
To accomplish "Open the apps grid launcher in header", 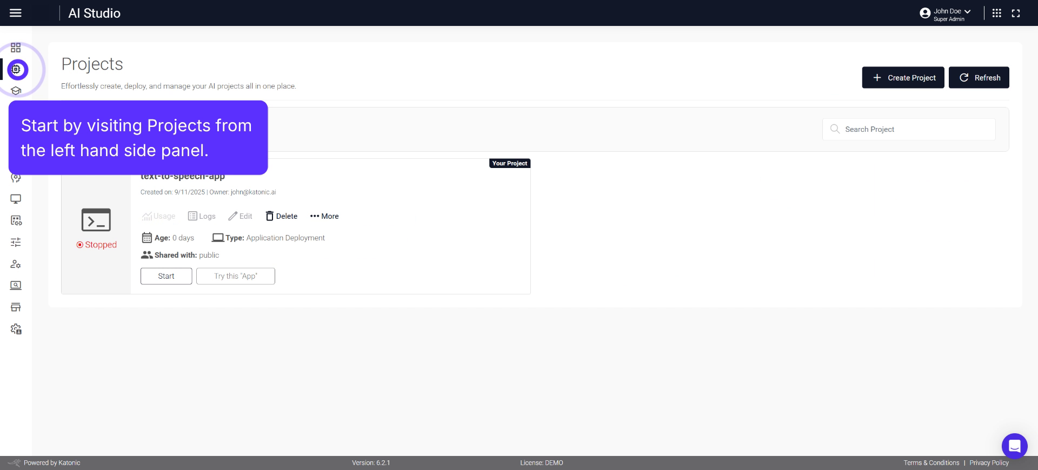I will (x=997, y=13).
